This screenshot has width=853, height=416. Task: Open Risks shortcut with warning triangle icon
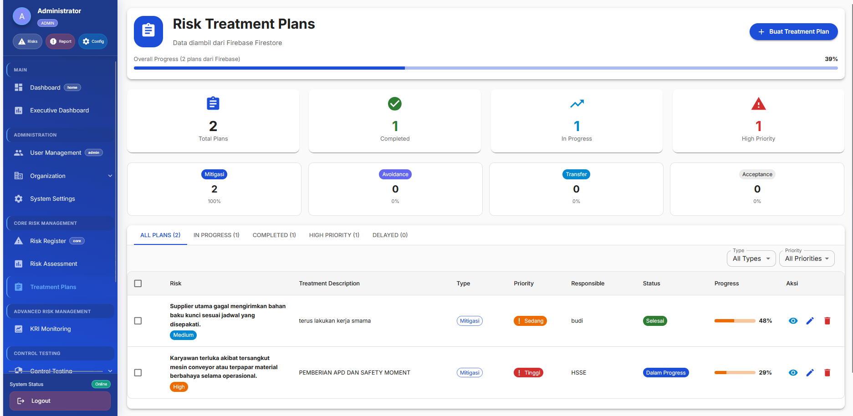27,41
